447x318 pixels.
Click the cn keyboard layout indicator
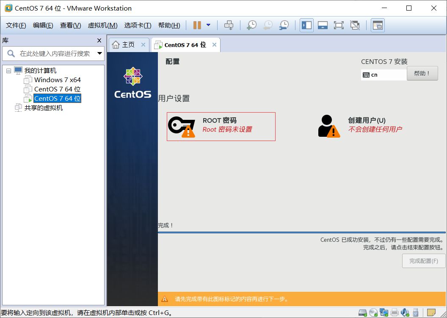384,75
